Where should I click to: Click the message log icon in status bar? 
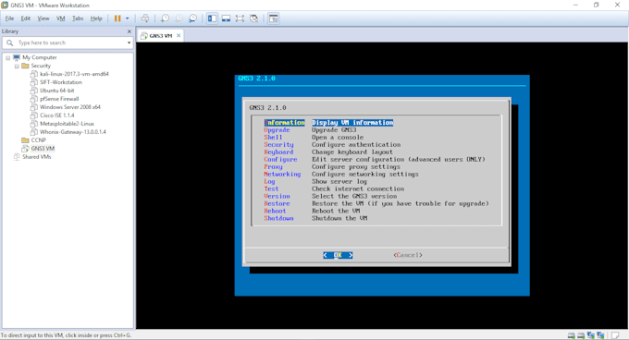pos(615,335)
